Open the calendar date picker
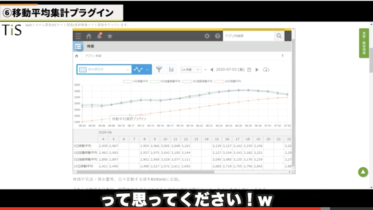The image size is (373, 210). coord(249,70)
